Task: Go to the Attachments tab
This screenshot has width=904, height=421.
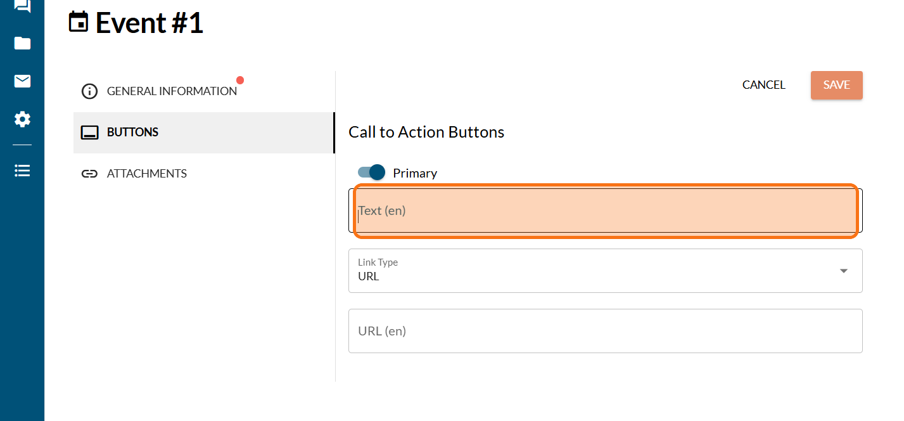Action: pyautogui.click(x=147, y=174)
